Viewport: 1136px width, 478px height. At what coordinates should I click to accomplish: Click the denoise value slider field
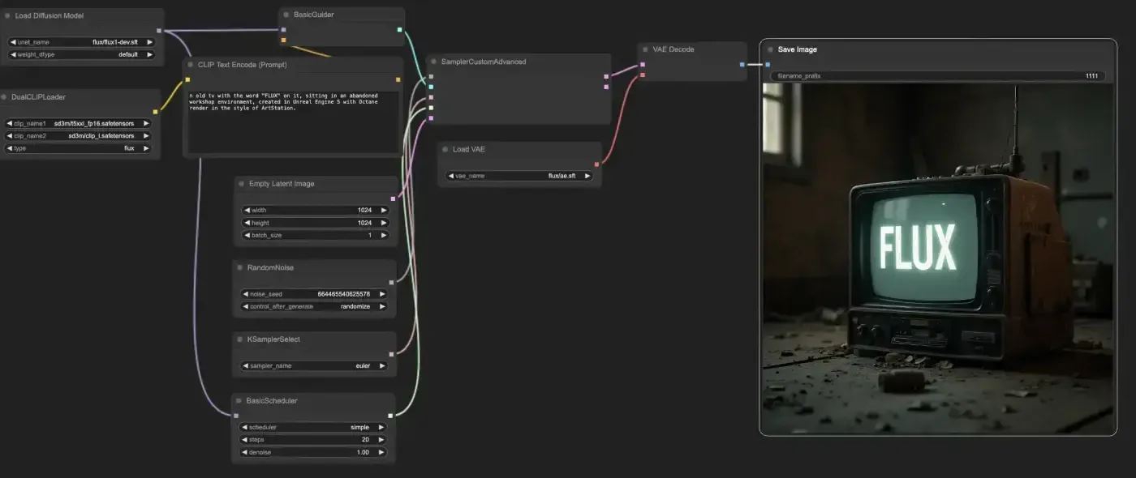click(x=314, y=452)
